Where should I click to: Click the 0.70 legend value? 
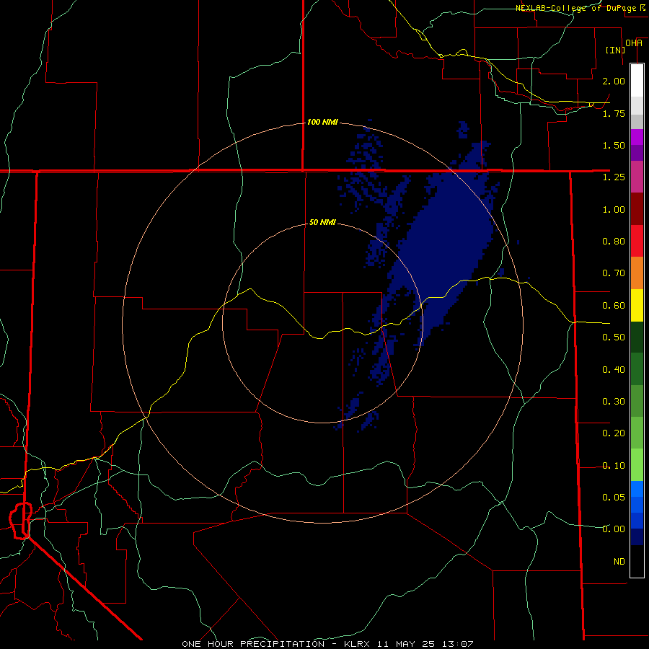click(x=614, y=273)
